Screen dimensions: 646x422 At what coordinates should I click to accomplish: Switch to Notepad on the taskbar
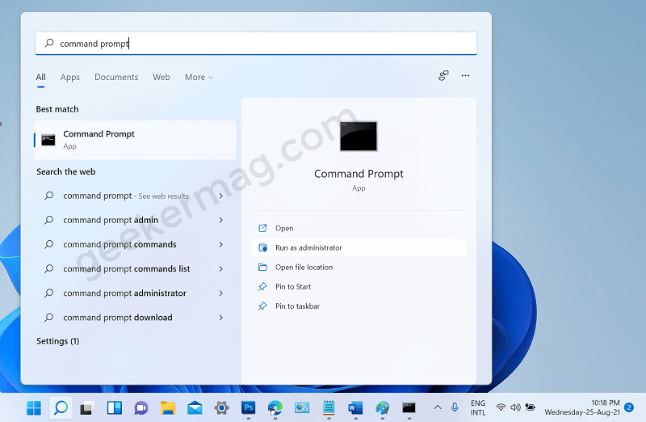click(x=329, y=408)
